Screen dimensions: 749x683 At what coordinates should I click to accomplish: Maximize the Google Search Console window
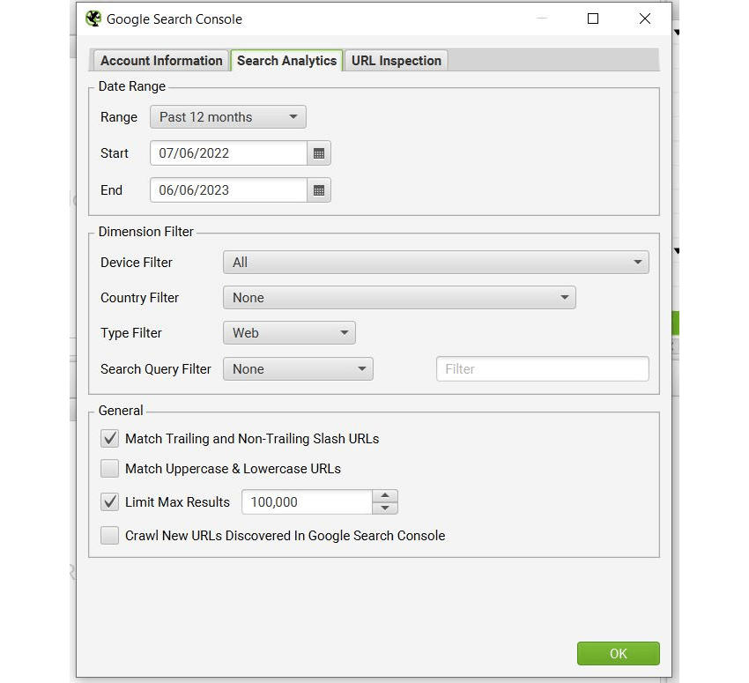(x=593, y=19)
